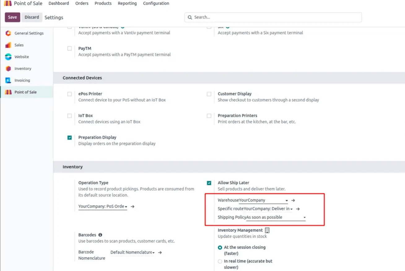Select At the session closing radio option

coord(220,248)
